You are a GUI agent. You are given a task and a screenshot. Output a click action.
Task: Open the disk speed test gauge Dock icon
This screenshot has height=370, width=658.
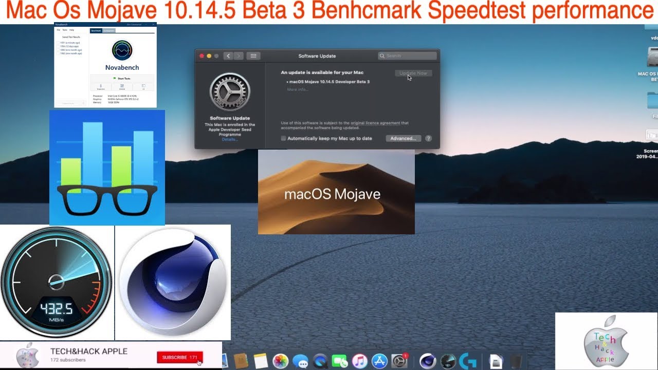(x=448, y=361)
